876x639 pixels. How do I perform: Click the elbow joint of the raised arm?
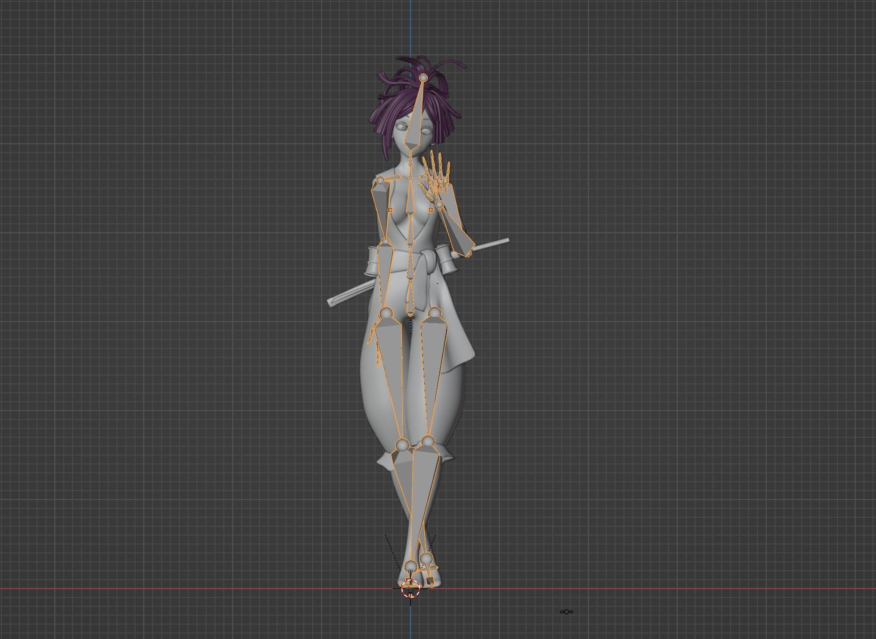tap(469, 254)
